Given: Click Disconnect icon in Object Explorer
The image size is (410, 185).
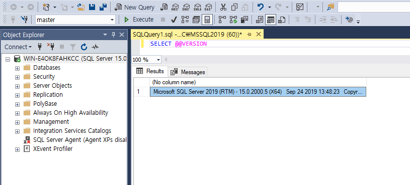Looking at the screenshot, I should [51, 47].
